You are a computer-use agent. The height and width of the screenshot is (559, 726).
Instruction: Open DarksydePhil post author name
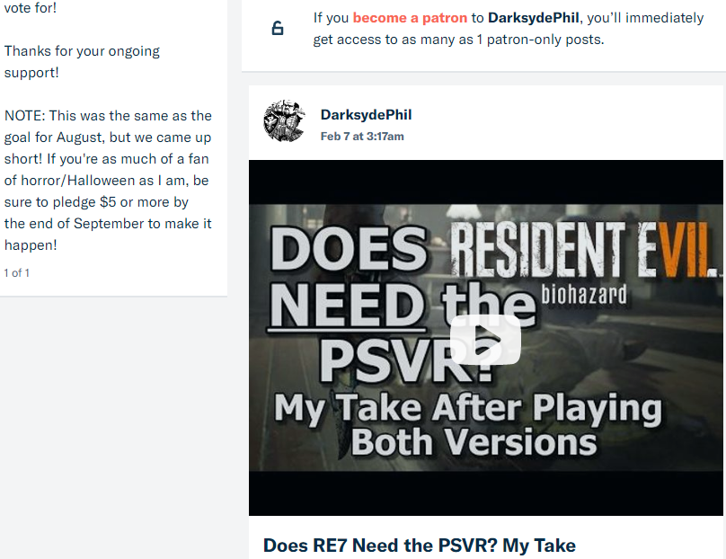366,115
